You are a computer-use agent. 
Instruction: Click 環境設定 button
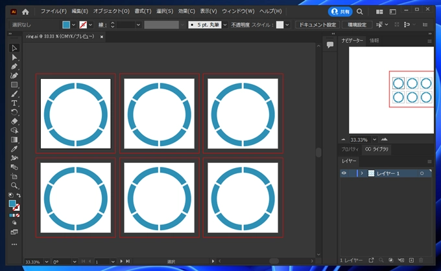pos(357,25)
